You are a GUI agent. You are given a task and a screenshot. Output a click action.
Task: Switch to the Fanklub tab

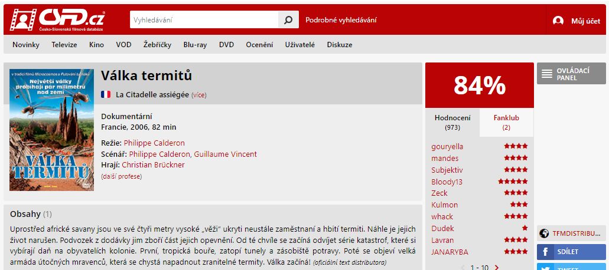click(506, 123)
